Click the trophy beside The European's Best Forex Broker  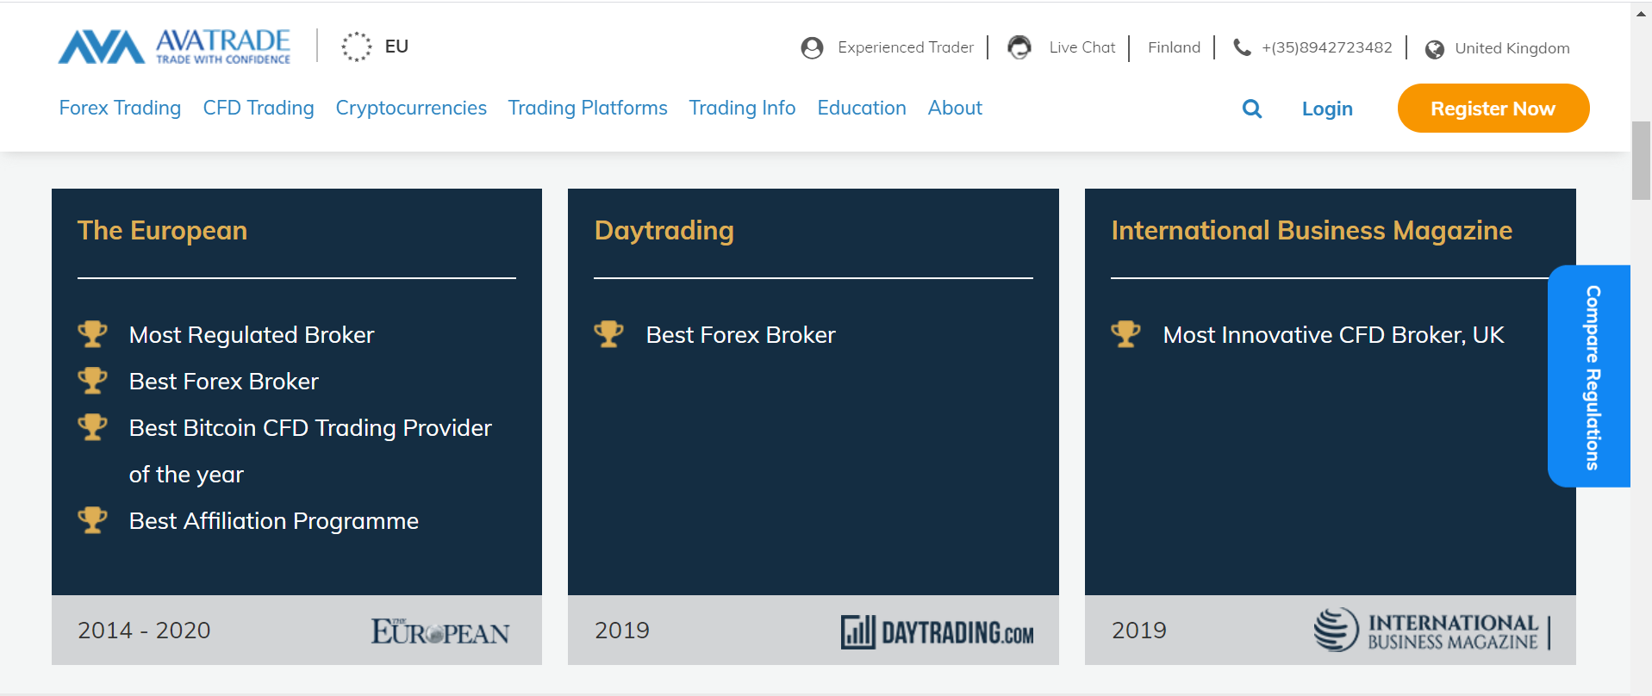click(x=93, y=380)
